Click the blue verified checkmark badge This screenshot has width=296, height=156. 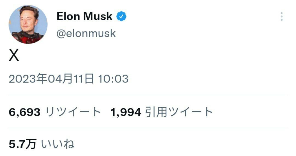click(122, 17)
